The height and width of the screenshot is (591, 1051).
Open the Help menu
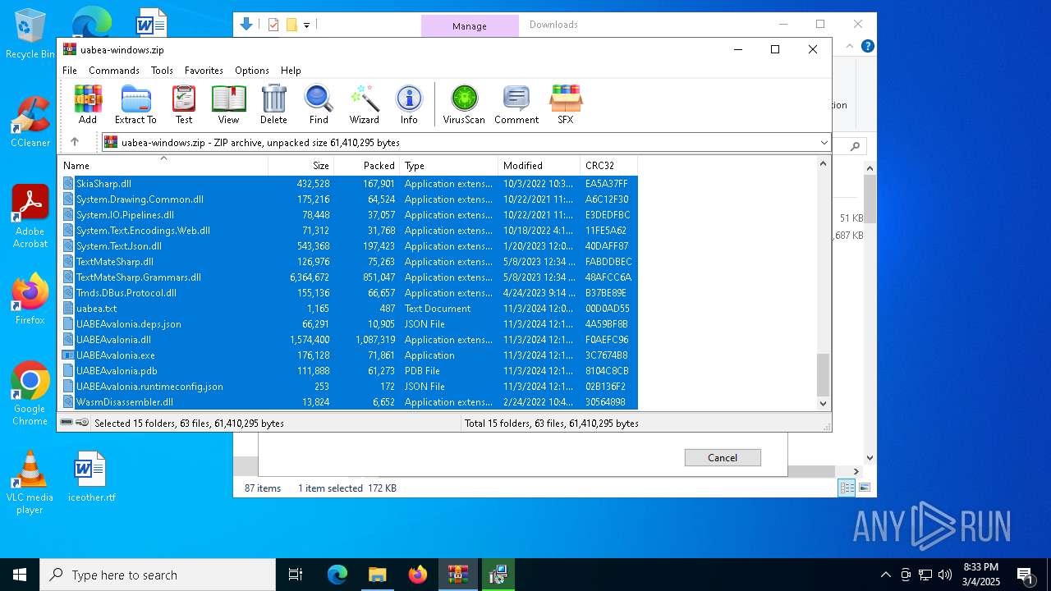point(291,71)
